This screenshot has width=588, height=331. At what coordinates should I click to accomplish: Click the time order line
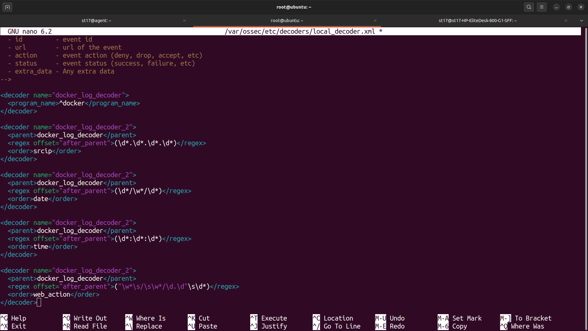click(43, 246)
